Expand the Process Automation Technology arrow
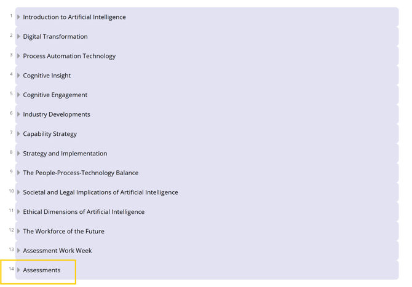The height and width of the screenshot is (287, 412). click(x=18, y=56)
